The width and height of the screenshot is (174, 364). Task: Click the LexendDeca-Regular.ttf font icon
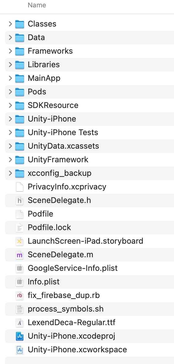click(x=20, y=323)
